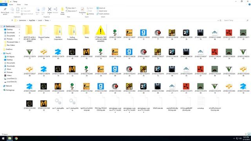Open 3D Objects under This PC
Image resolution: width=251 pixels, height=141 pixels.
point(9,56)
